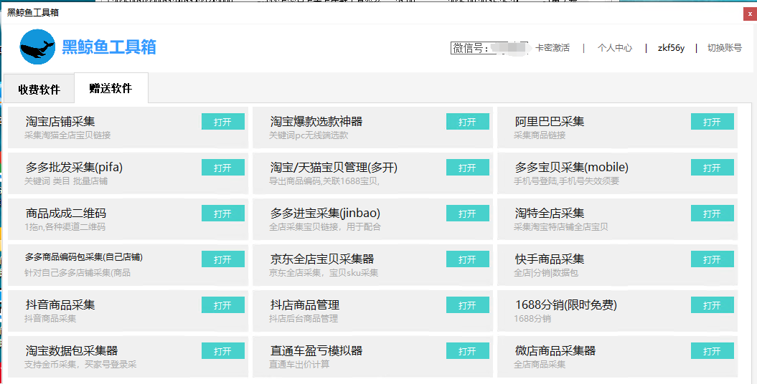Viewport: 757px width, 384px height.
Task: Click 多多批发采集(pifa) title
Action: pyautogui.click(x=75, y=167)
